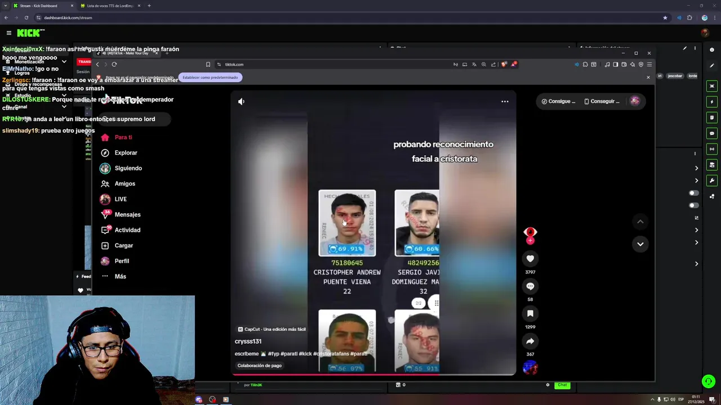Open the comments on the TikTok video
Screen dimensions: 721x405
(x=530, y=286)
